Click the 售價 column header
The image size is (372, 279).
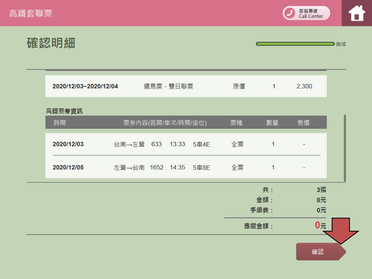click(303, 123)
